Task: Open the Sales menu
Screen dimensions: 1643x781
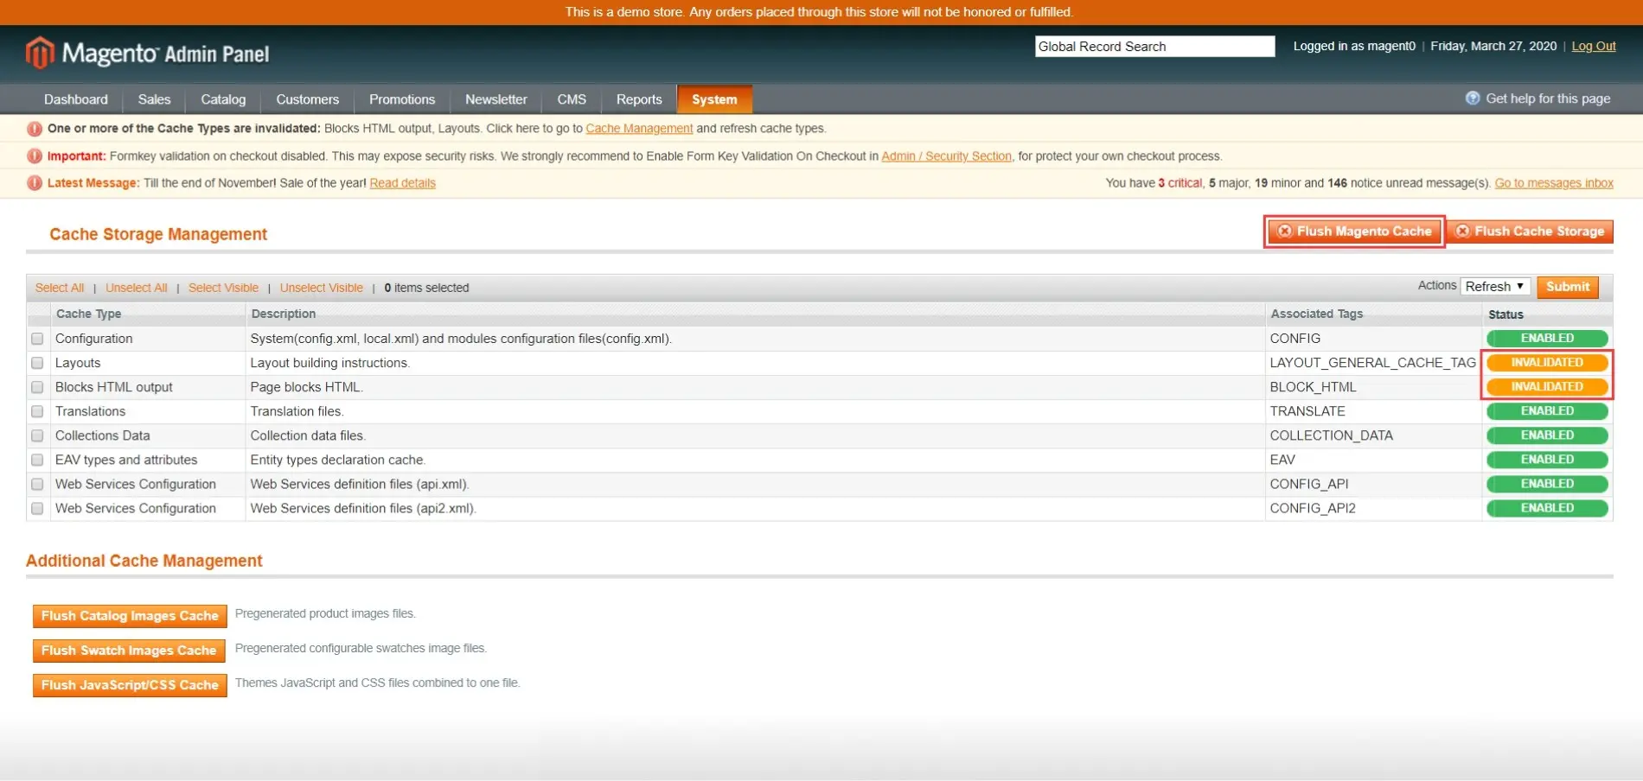Action: [154, 99]
